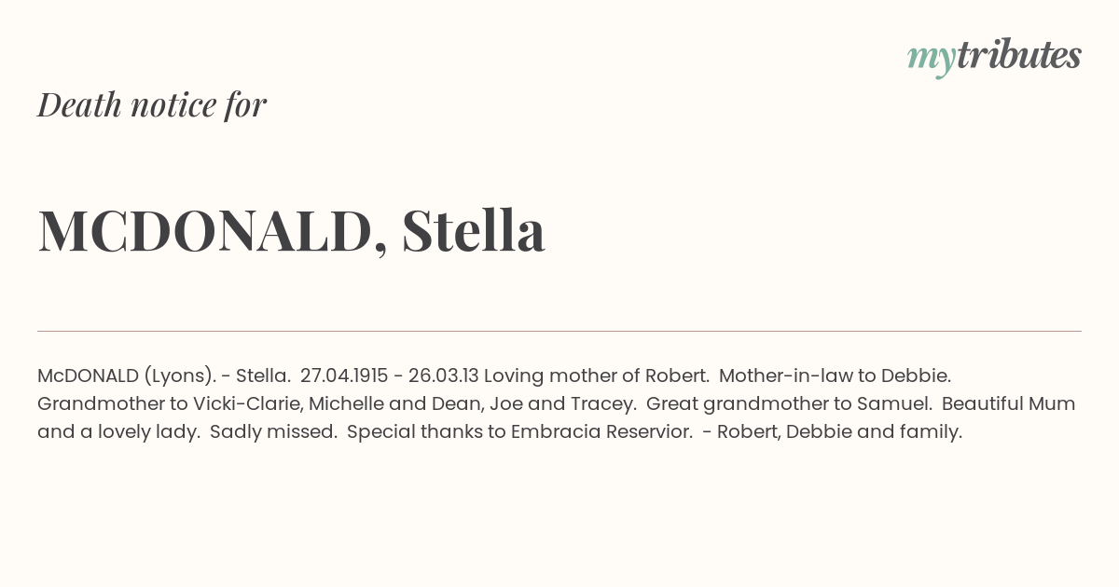Click the "Robert, Debbie and family" signature
This screenshot has height=587, width=1119.
coord(838,432)
